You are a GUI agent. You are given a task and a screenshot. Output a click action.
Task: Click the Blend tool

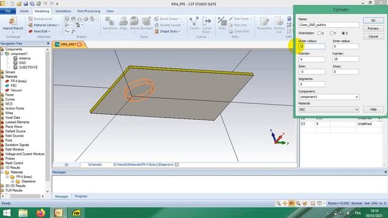[135, 24]
